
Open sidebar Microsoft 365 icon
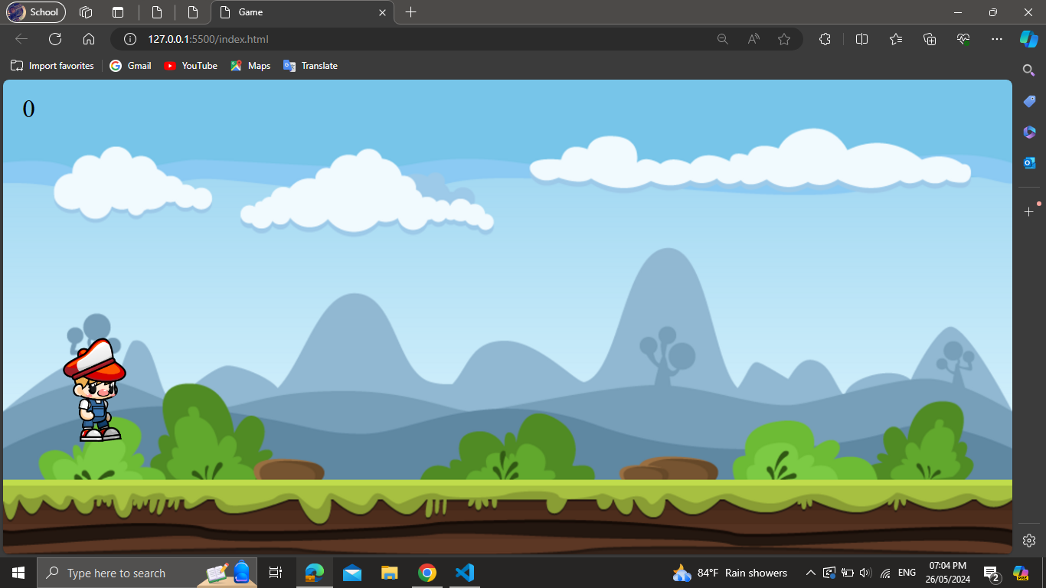click(x=1029, y=132)
